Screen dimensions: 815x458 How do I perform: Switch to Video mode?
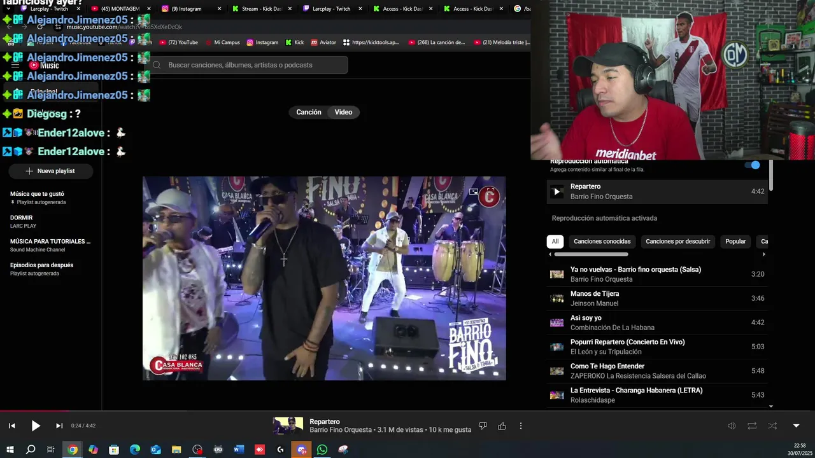[x=343, y=112]
